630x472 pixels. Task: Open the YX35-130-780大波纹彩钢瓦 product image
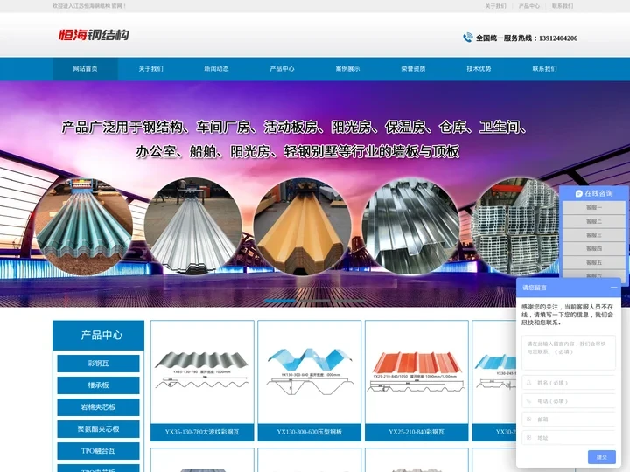pyautogui.click(x=202, y=372)
